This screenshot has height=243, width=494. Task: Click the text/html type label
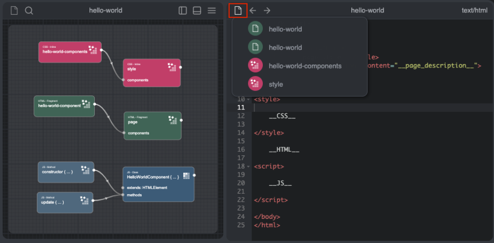click(x=474, y=10)
